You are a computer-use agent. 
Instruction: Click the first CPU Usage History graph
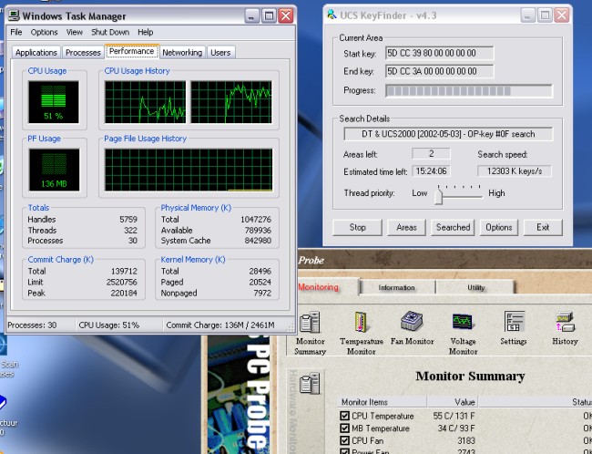tap(145, 102)
